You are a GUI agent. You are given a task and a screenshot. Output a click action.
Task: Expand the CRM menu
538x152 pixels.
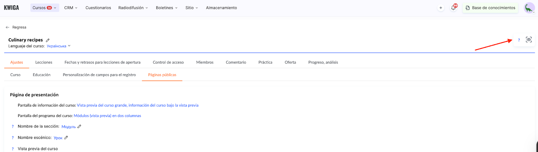point(71,8)
